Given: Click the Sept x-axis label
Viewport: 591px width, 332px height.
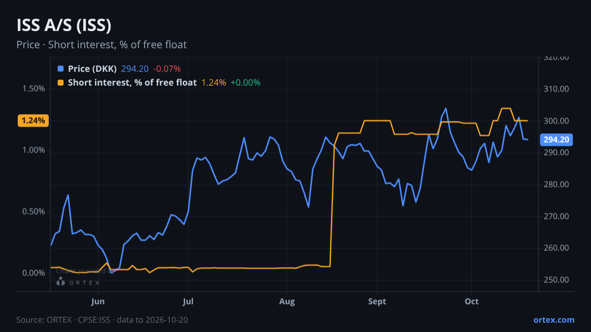Looking at the screenshot, I should [x=377, y=301].
